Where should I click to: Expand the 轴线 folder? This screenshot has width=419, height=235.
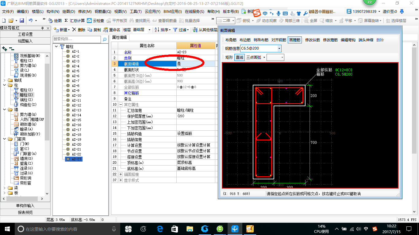click(4, 80)
